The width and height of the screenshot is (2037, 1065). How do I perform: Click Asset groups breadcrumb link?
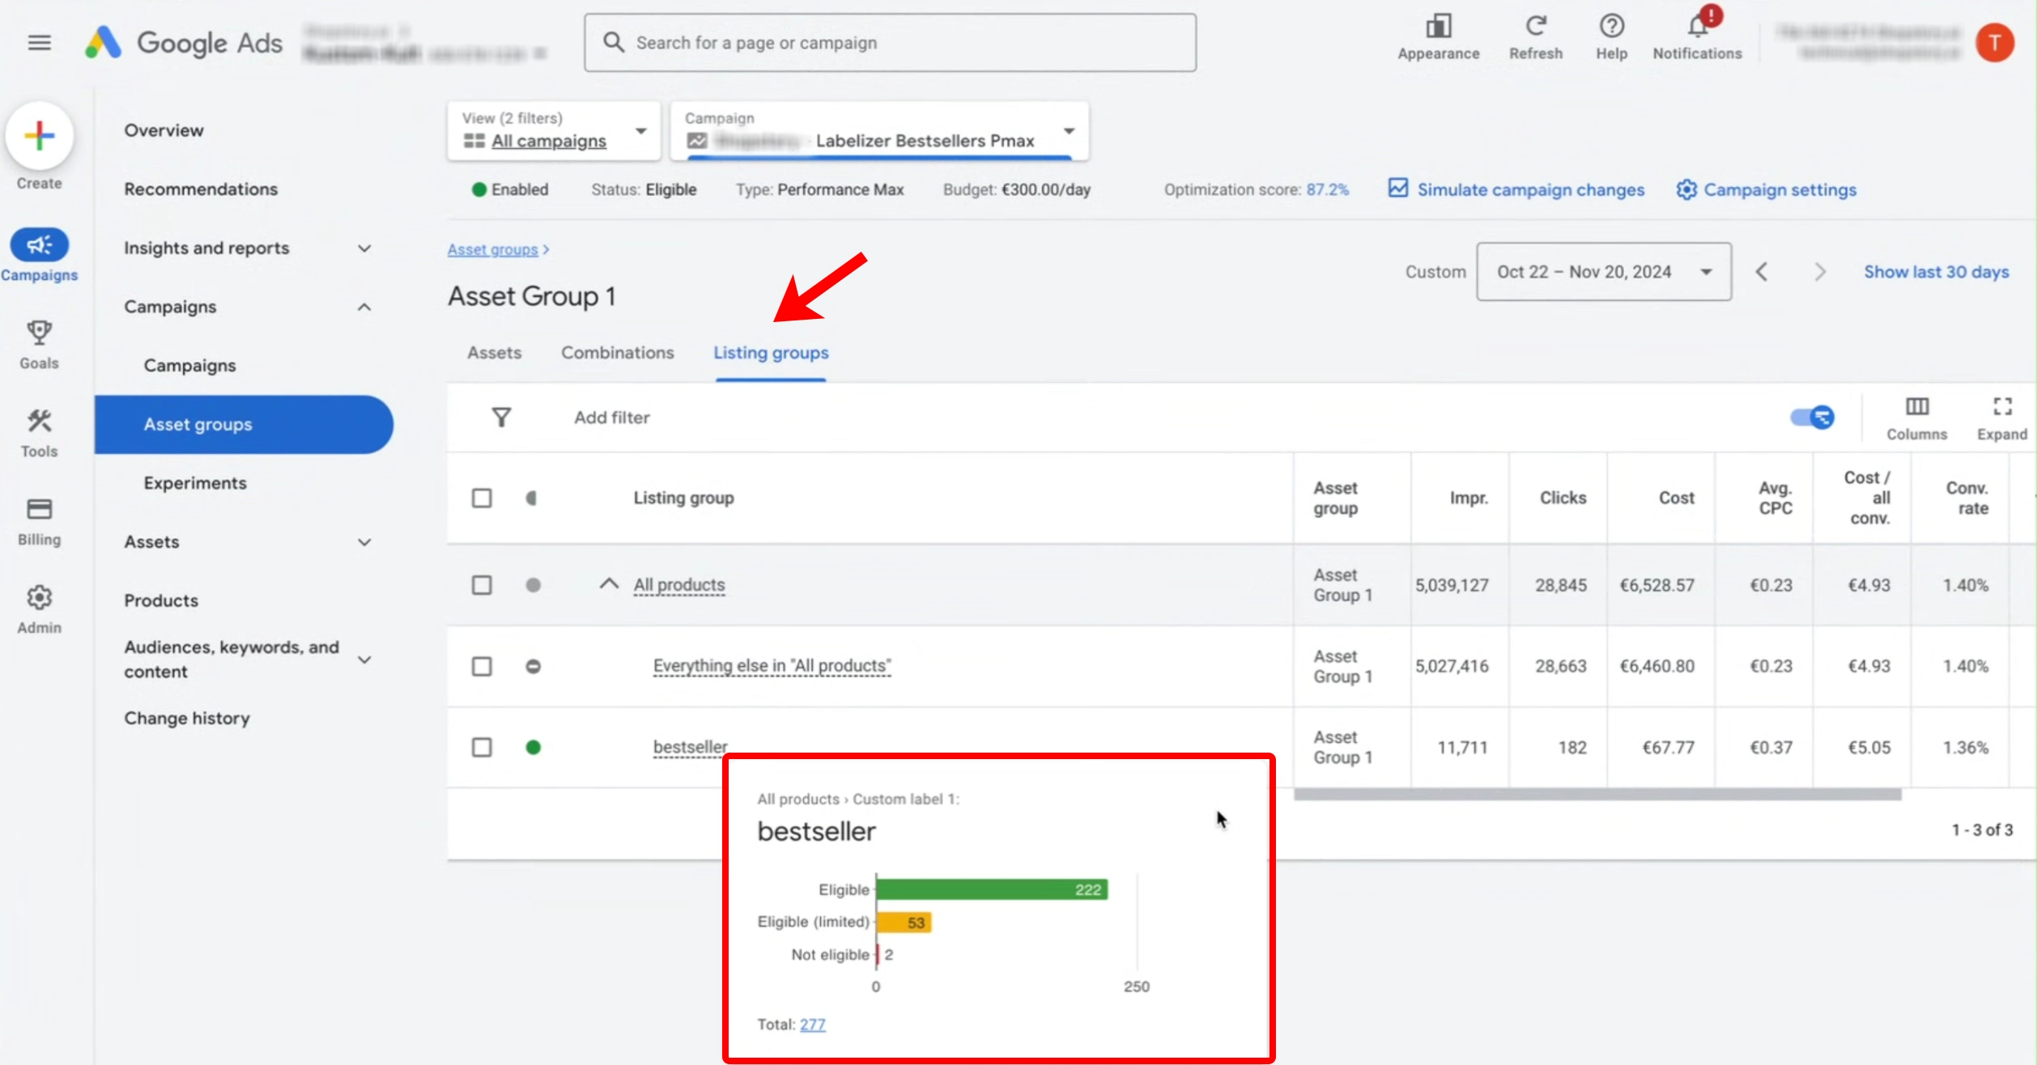[492, 249]
